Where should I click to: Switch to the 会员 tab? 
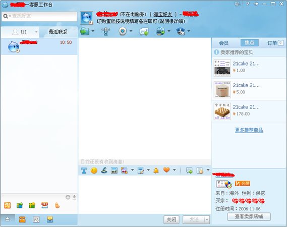(x=223, y=43)
